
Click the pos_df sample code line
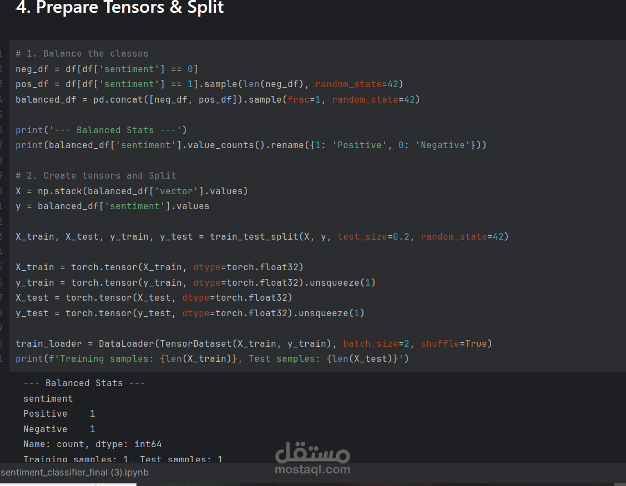(209, 84)
